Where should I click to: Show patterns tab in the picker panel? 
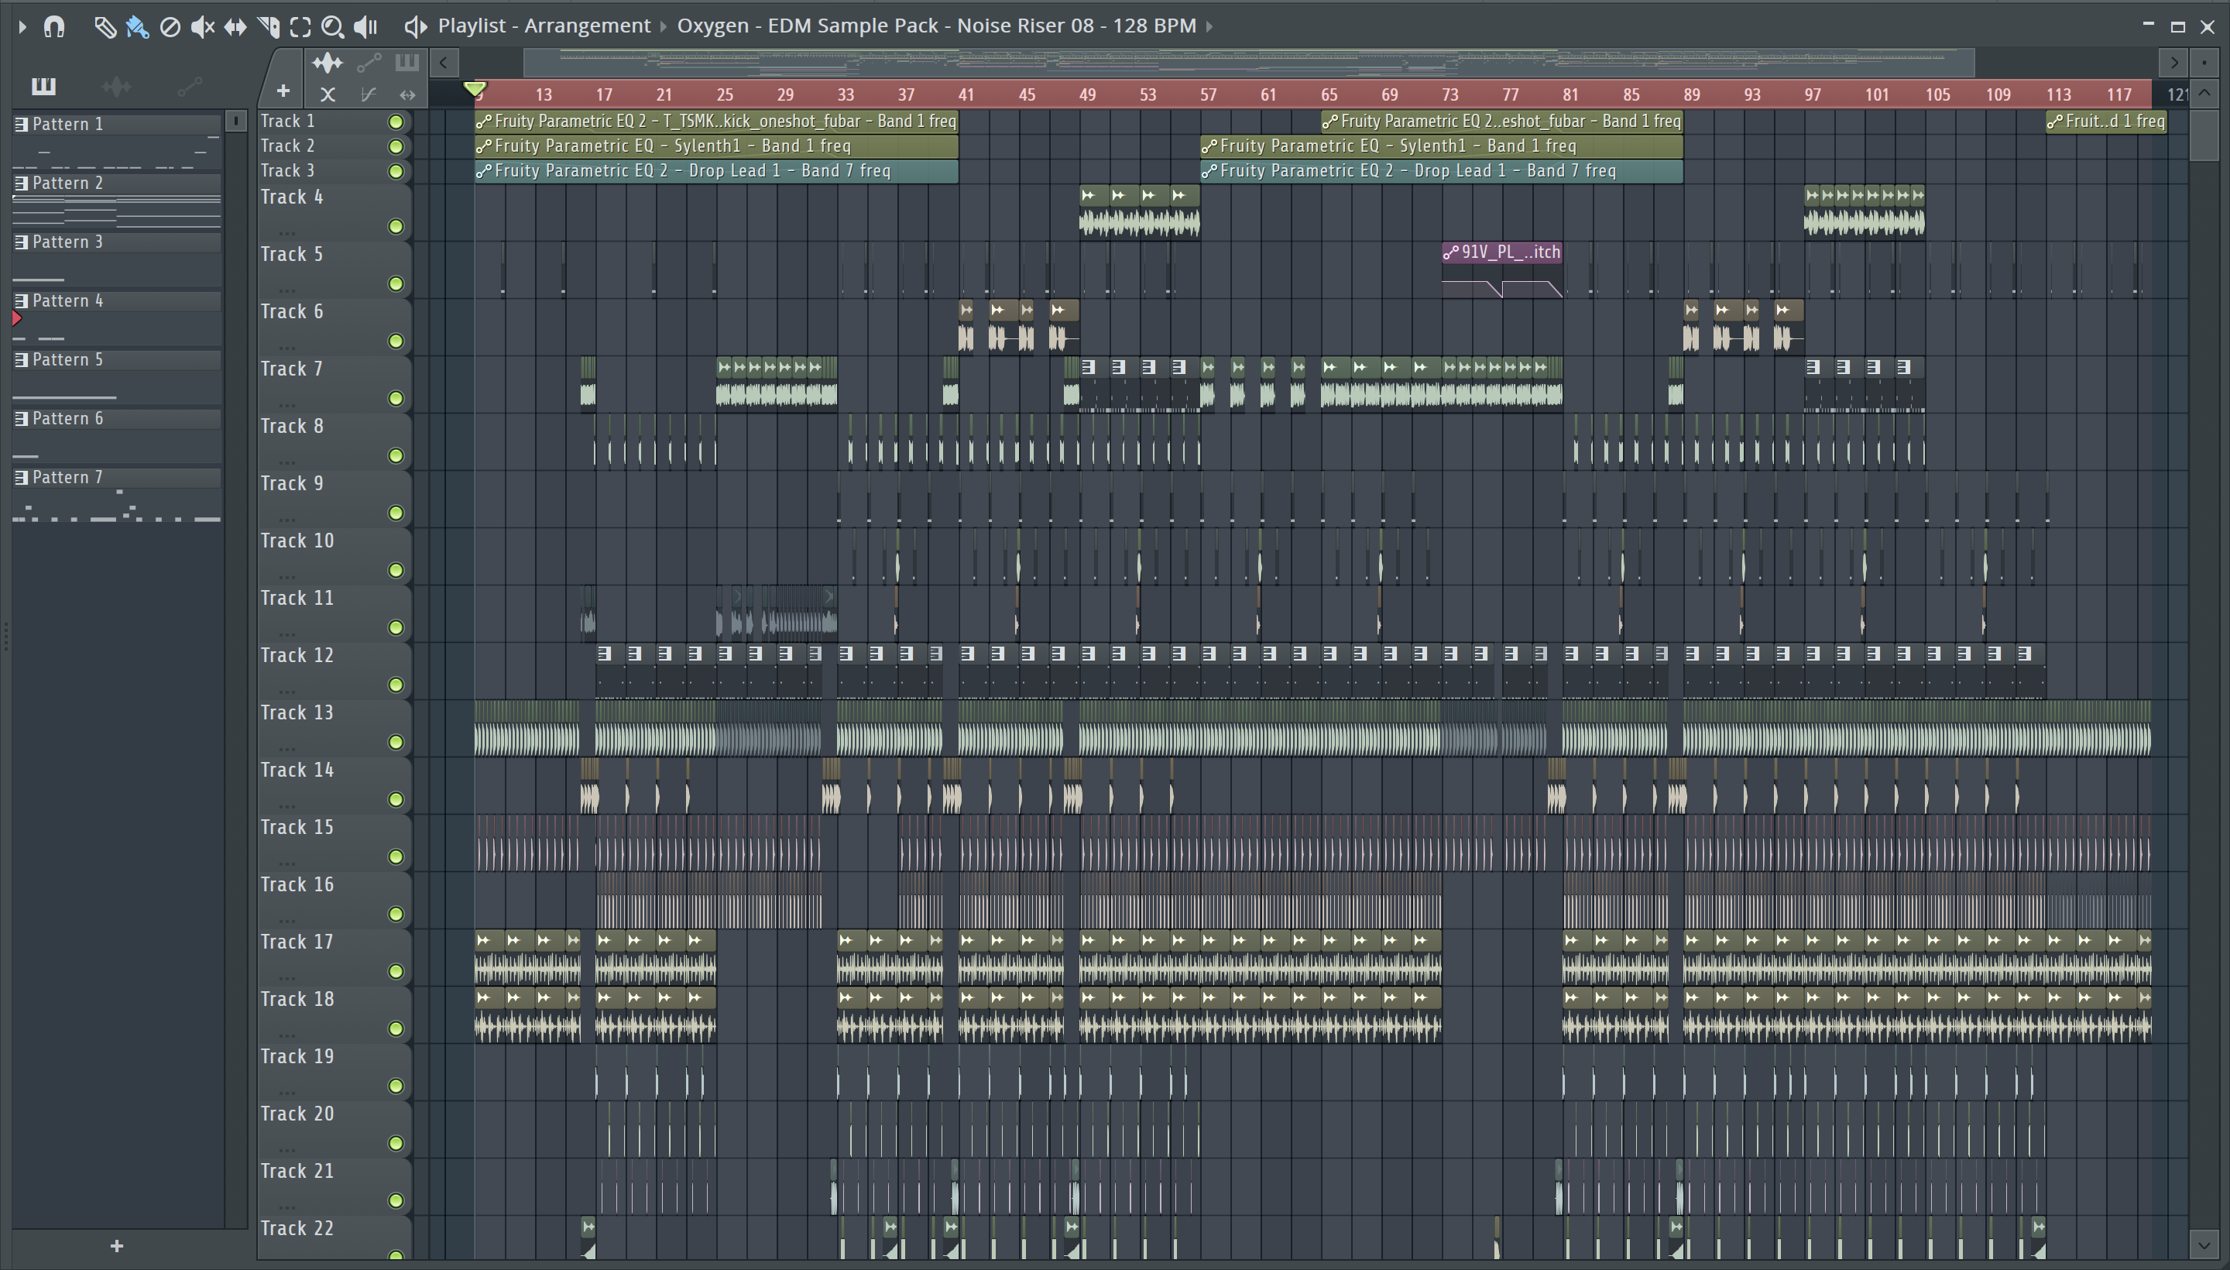43,85
